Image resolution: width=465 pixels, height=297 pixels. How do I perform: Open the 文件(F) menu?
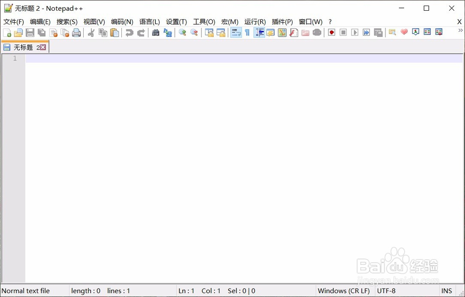point(13,22)
